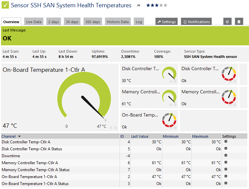Image resolution: width=249 pixels, height=189 pixels.
Task: Click gear icon on Disk Controller Ok gauge
Action: coord(235,81)
